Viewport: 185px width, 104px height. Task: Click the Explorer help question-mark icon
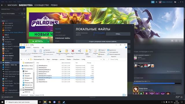coord(126,47)
